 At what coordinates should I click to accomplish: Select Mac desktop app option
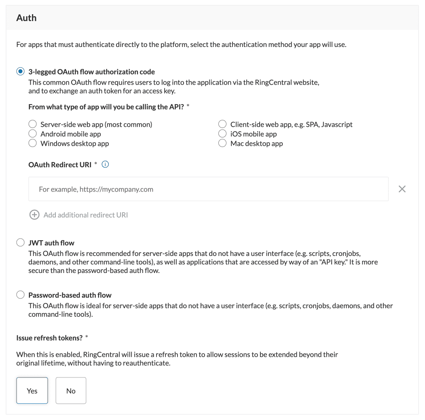(x=222, y=143)
